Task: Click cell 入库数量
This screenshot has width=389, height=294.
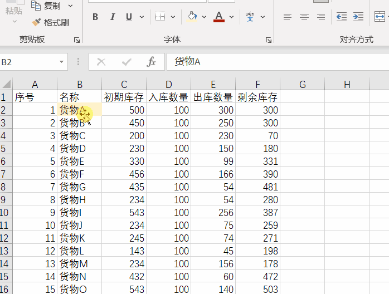Action: [x=169, y=97]
